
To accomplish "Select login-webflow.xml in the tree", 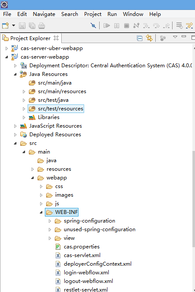I will tap(86, 273).
